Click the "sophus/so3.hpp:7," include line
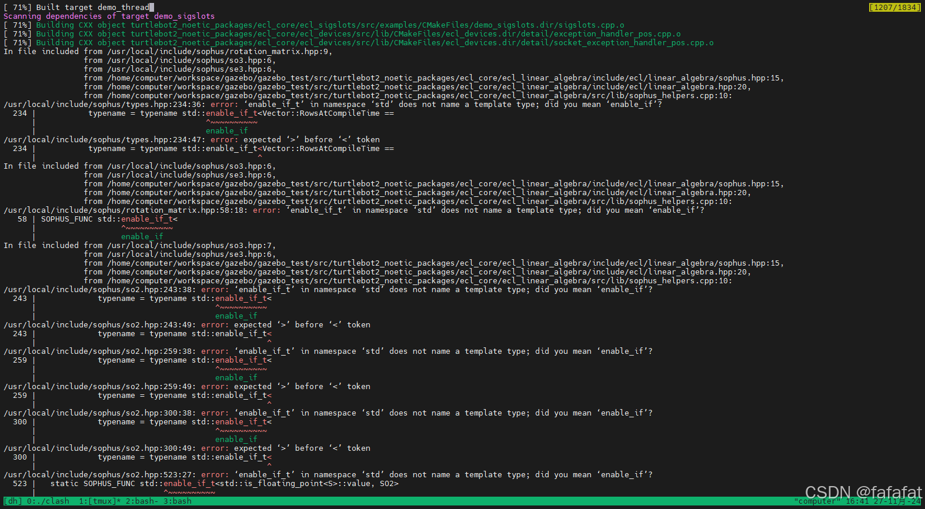Viewport: 925px width, 509px height. tap(140, 245)
